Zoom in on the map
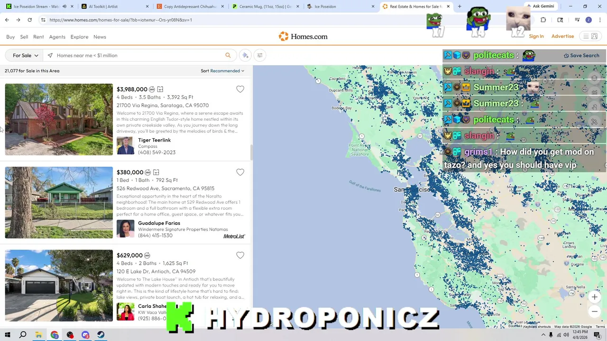 594,297
